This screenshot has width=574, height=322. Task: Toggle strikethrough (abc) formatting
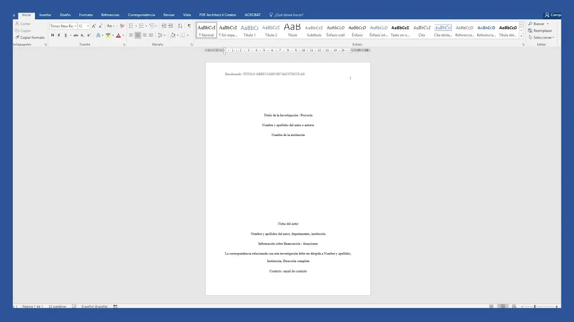point(76,35)
